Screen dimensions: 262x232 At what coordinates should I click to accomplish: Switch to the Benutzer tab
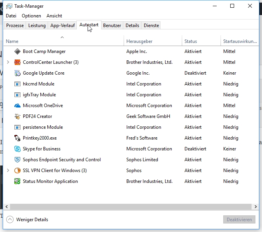pos(112,26)
